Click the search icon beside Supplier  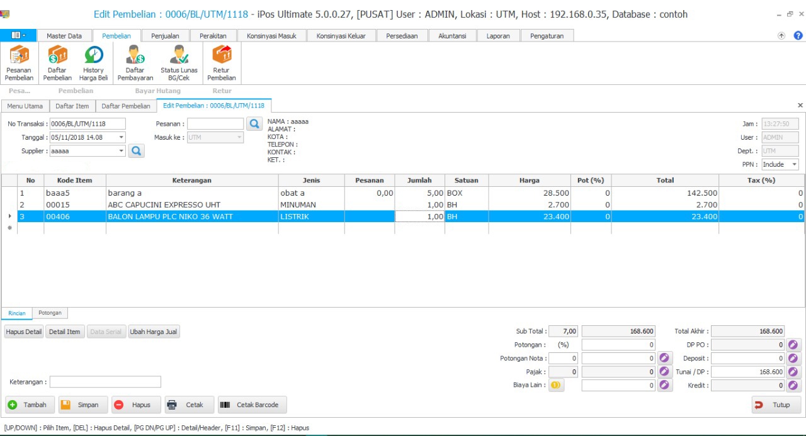coord(137,151)
